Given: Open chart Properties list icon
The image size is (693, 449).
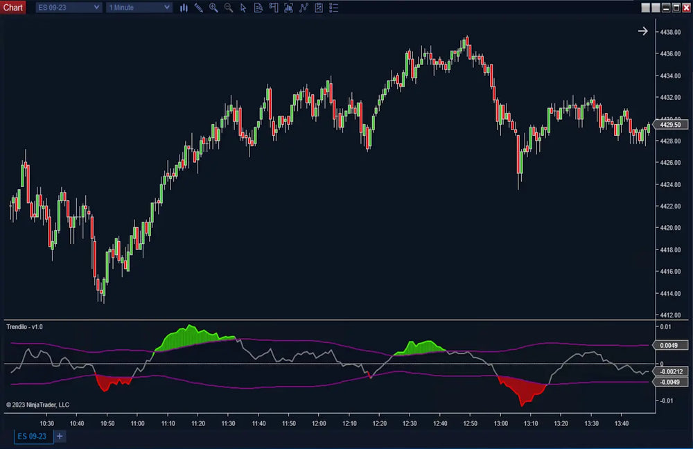Looking at the screenshot, I should [x=334, y=8].
